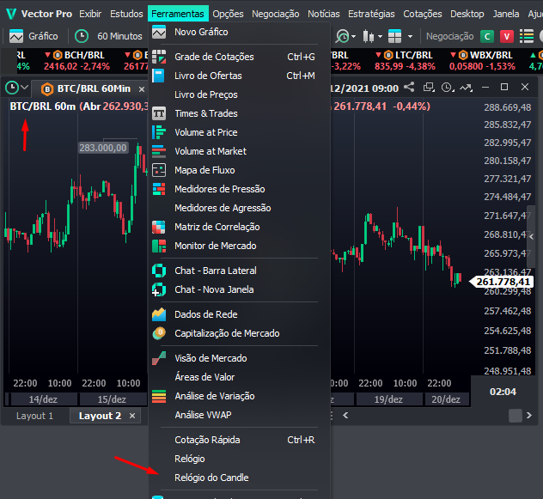The width and height of the screenshot is (543, 499).
Task: Open the Notícias menu
Action: pos(324,14)
